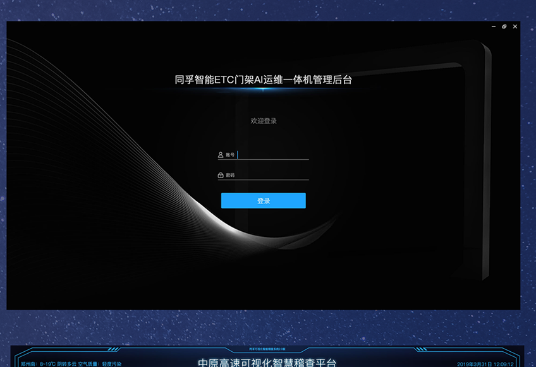Click the 郑州南 location weather label
The image size is (536, 367).
click(x=28, y=364)
